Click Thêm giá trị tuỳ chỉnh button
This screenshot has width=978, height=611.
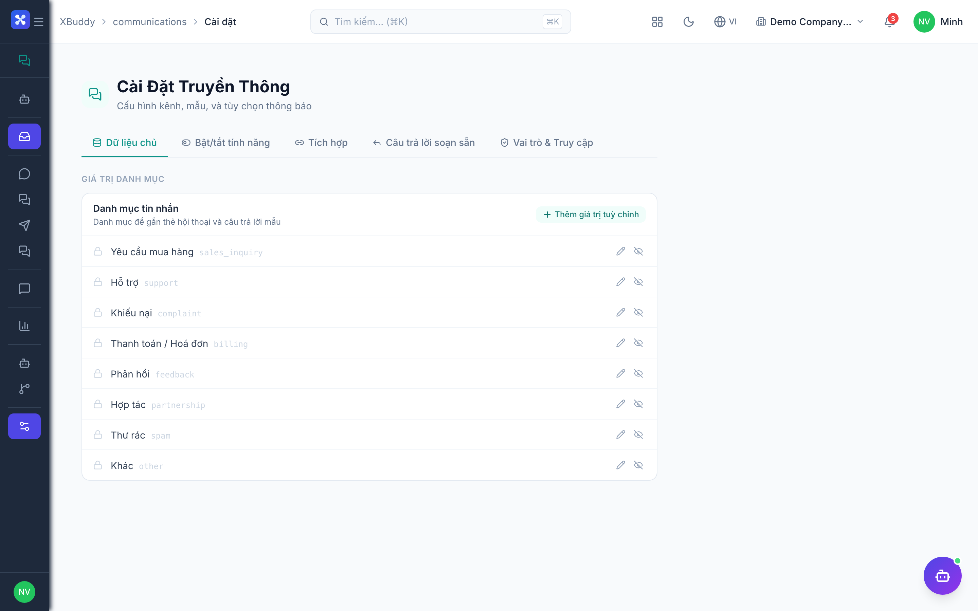(x=591, y=214)
